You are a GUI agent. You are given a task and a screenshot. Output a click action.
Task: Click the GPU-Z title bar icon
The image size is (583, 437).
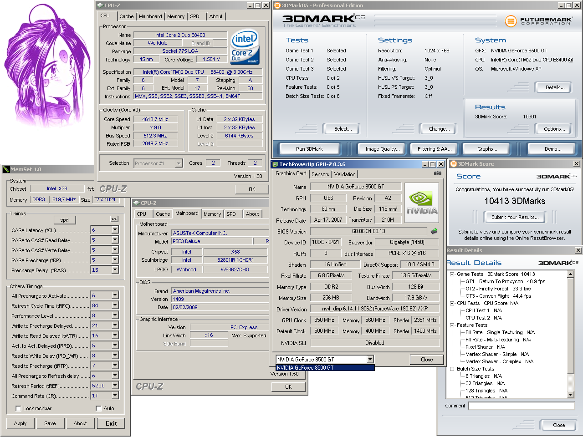click(275, 164)
